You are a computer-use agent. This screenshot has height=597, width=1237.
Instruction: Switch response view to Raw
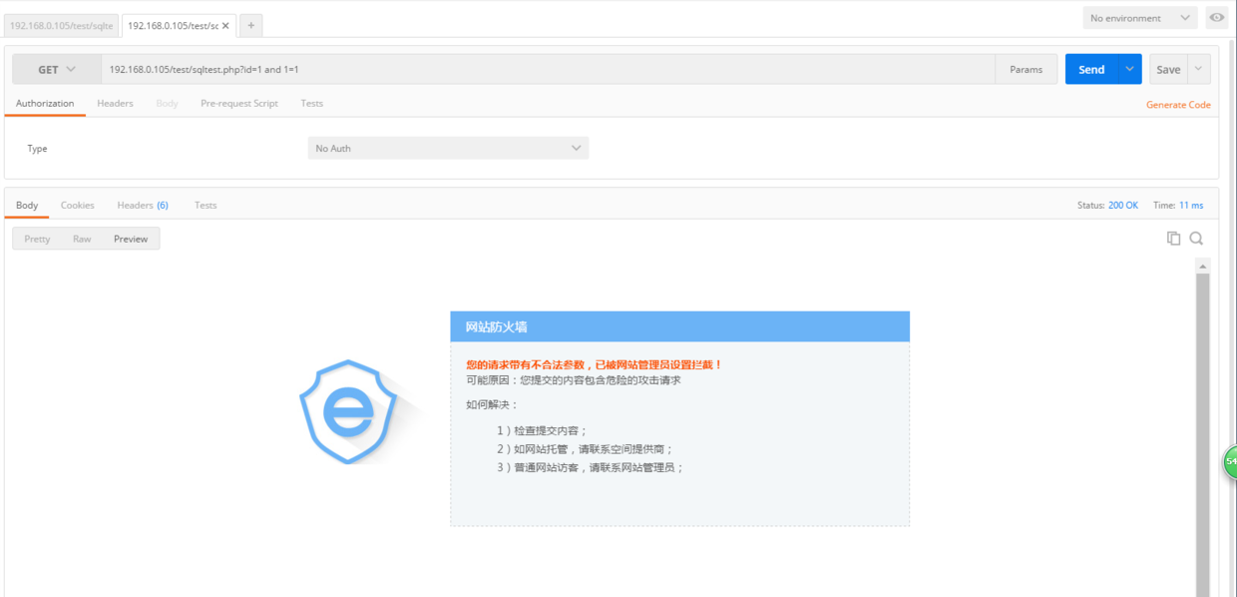tap(82, 239)
